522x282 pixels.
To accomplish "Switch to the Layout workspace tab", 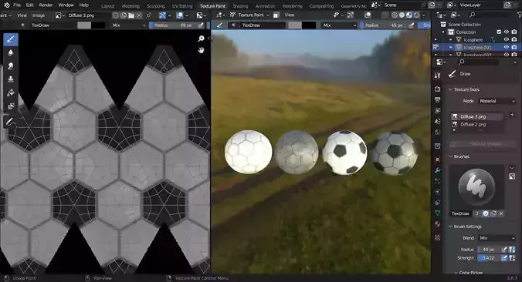I will [108, 6].
